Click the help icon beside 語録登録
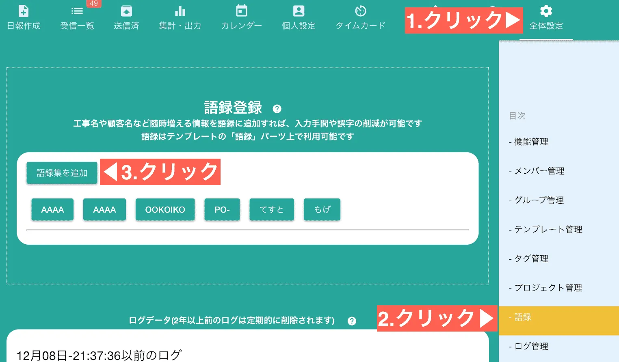 pos(277,108)
